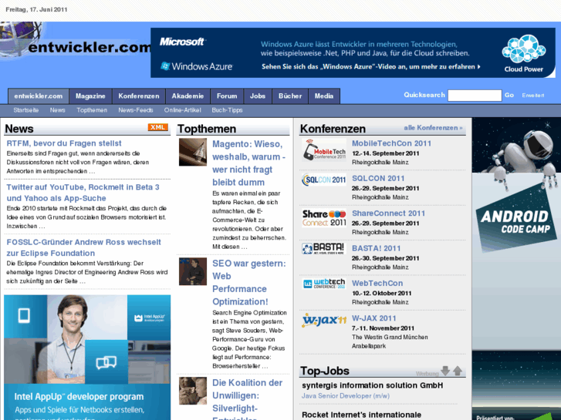Click the XML feed icon next to News
This screenshot has height=420, width=561.
(157, 127)
